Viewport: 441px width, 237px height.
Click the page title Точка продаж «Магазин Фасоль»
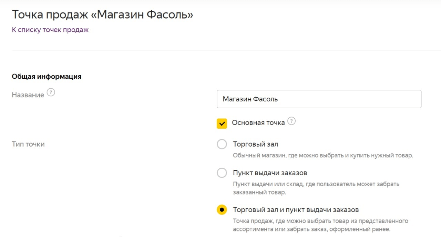(x=103, y=14)
